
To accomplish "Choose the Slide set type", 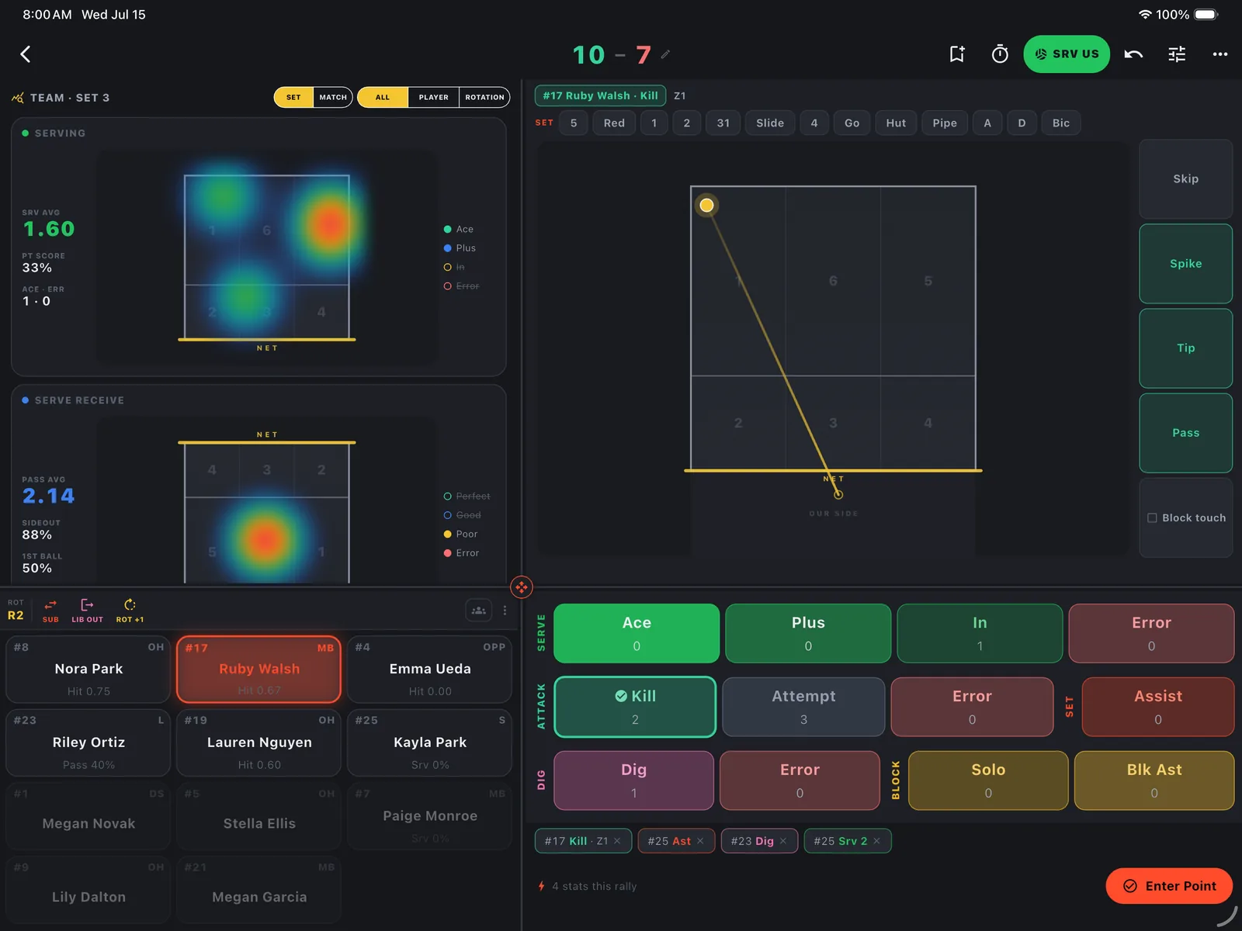I will pos(770,123).
